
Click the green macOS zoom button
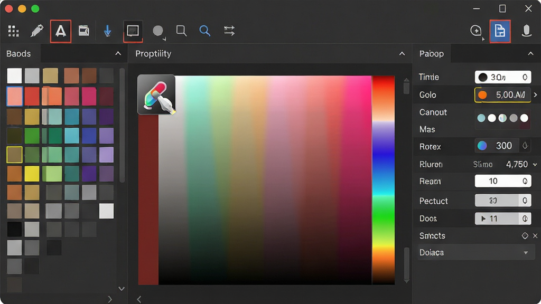35,8
